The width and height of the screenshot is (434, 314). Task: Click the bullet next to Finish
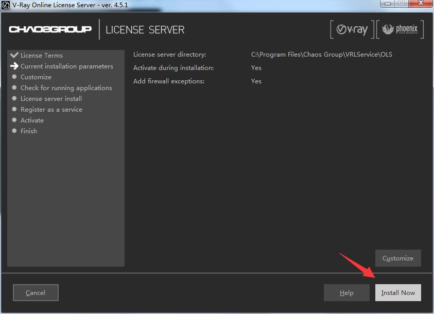click(x=14, y=131)
